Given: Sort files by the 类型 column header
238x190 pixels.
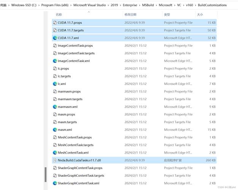Looking at the screenshot, I should point(167,14).
